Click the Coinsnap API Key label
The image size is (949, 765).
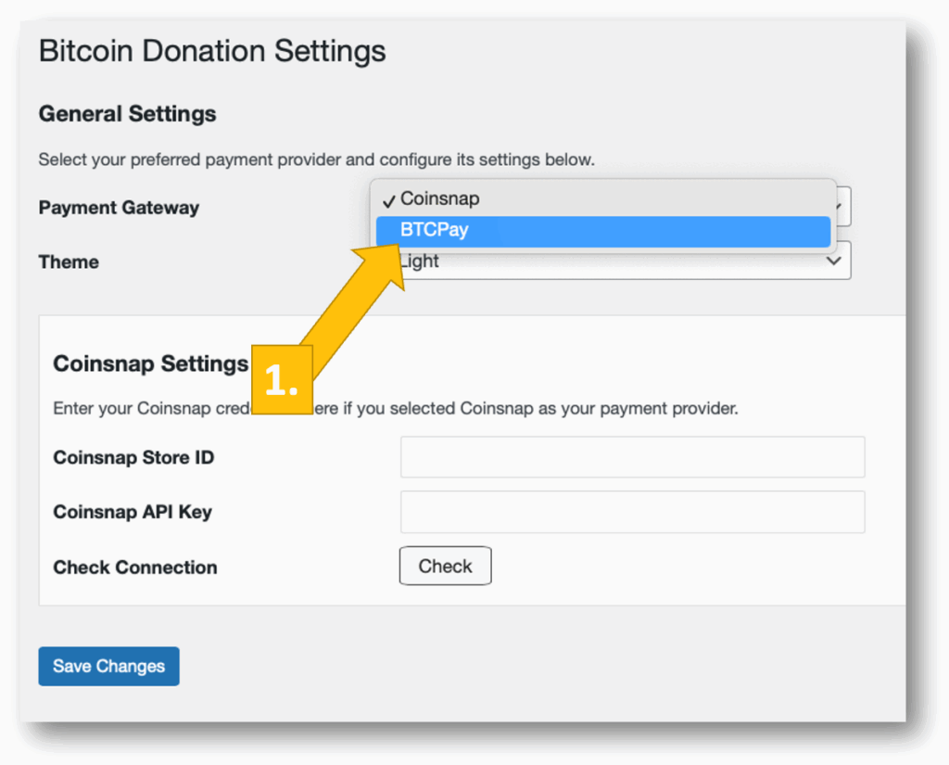[x=133, y=512]
